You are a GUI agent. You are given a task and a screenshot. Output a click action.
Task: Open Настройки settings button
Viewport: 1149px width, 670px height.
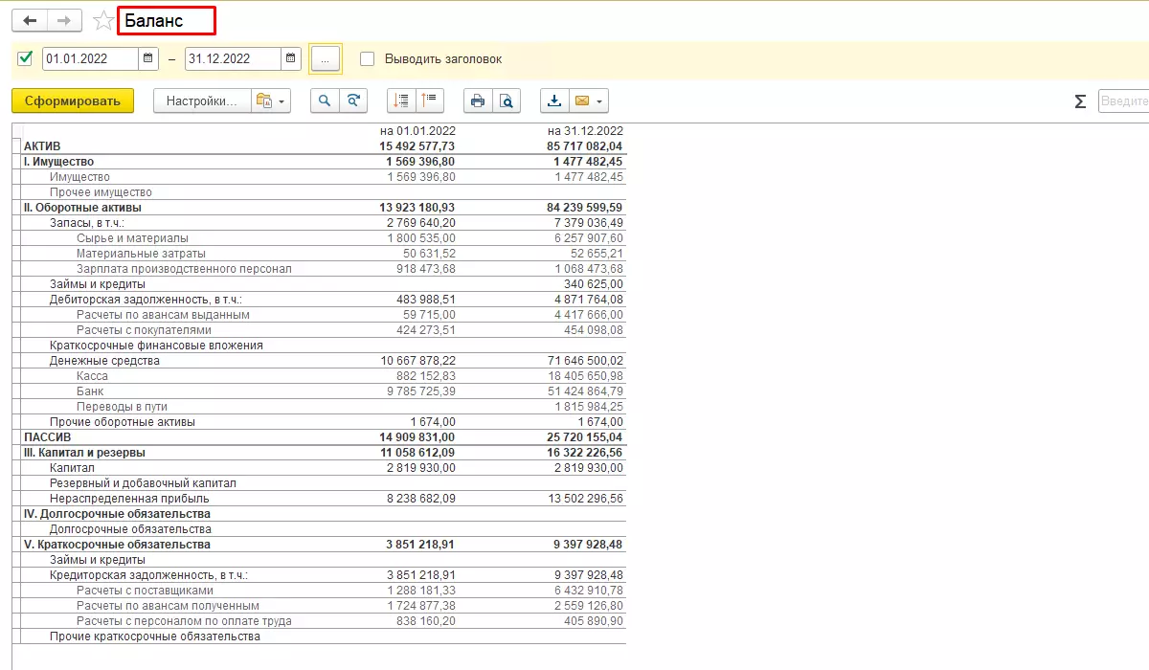[202, 100]
